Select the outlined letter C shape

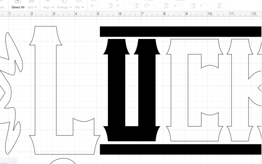(x=179, y=90)
